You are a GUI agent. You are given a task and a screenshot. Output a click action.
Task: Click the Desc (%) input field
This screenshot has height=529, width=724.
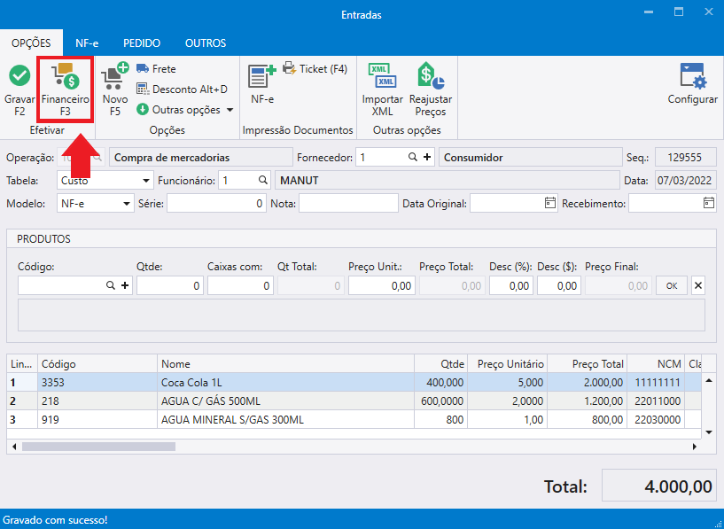pyautogui.click(x=511, y=285)
